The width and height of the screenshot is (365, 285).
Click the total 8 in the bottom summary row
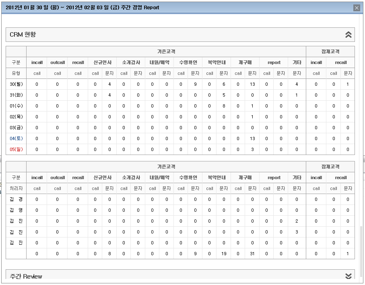109,254
